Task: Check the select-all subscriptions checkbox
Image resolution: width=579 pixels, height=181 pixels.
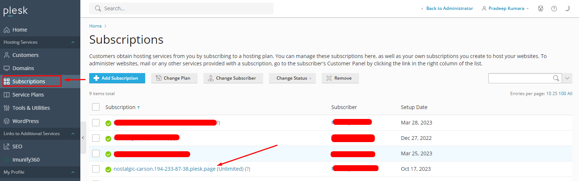Action: 96,107
